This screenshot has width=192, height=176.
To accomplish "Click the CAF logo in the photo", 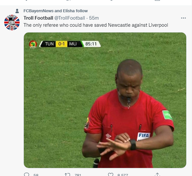I will tap(33, 44).
